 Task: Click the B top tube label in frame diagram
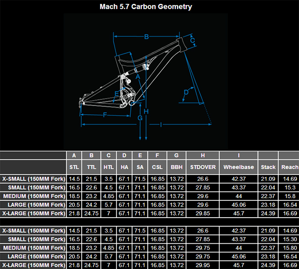(146, 37)
